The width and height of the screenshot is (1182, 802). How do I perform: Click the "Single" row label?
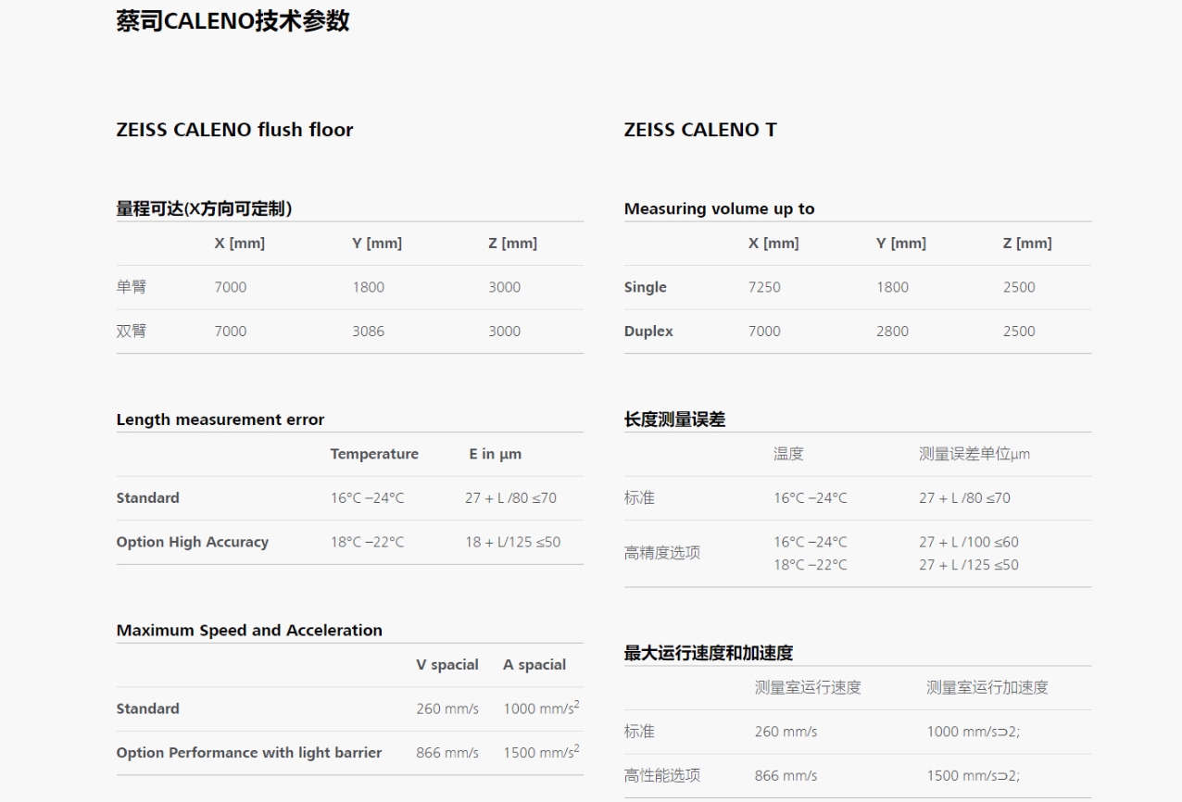[x=646, y=287]
